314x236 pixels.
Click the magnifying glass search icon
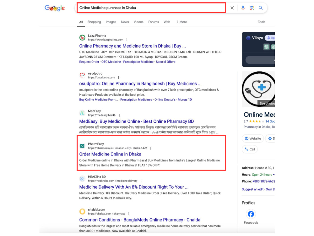click(x=261, y=8)
